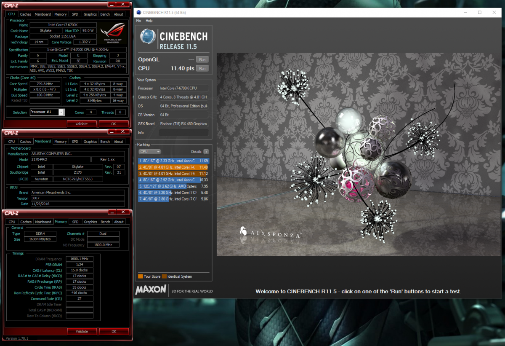Switch to Memory tab in Processor CPU-Z window

click(x=61, y=14)
